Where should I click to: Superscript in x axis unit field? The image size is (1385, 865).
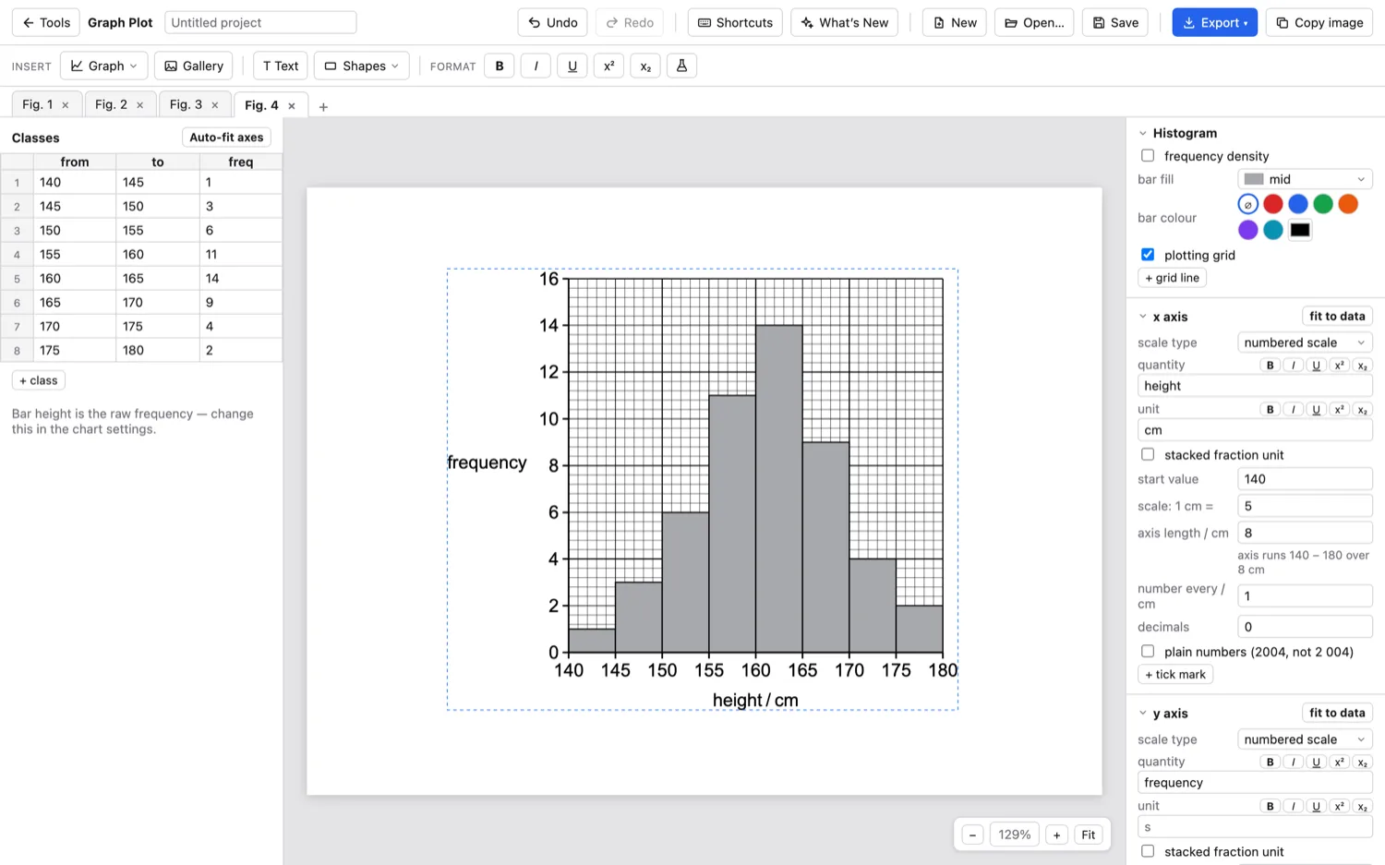click(x=1340, y=410)
